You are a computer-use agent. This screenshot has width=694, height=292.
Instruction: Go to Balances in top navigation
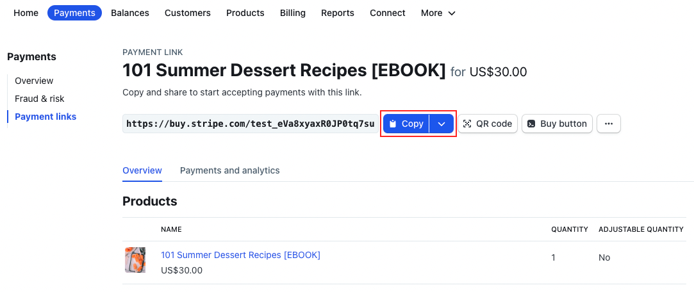click(130, 13)
